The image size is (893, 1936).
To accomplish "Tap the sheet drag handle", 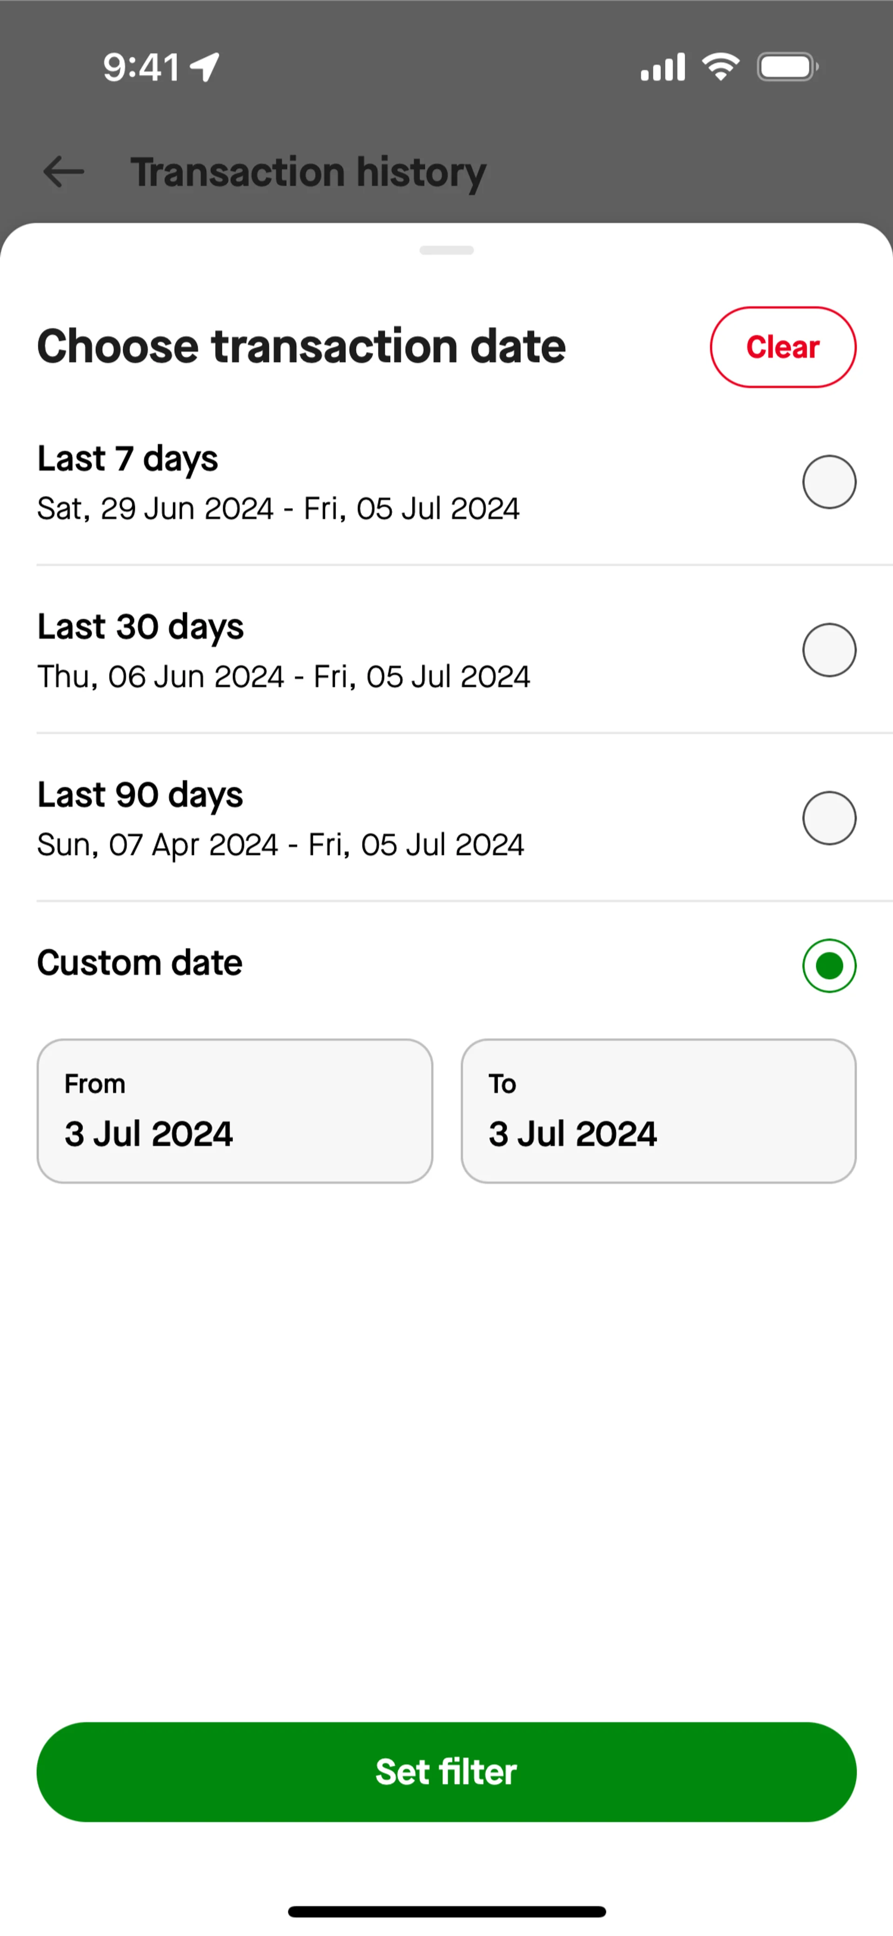I will pyautogui.click(x=446, y=250).
